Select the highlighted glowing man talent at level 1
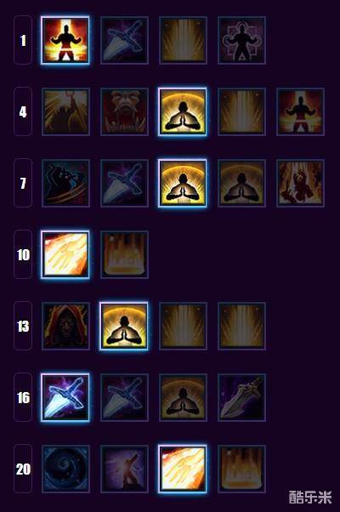The height and width of the screenshot is (512, 340). 65,40
